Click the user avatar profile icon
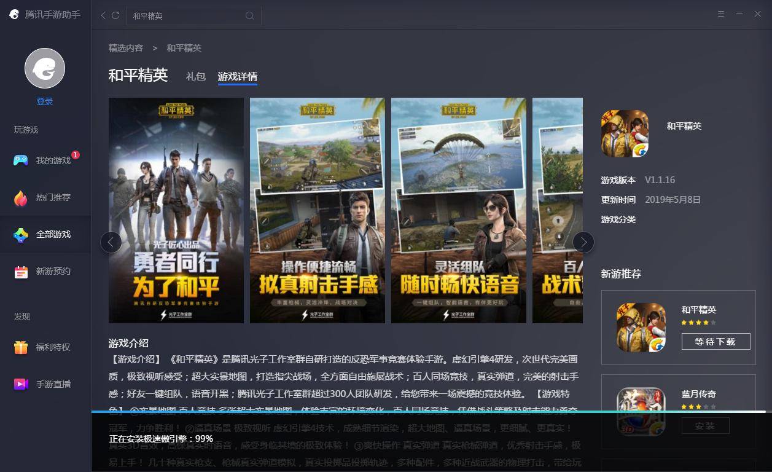 coord(45,68)
